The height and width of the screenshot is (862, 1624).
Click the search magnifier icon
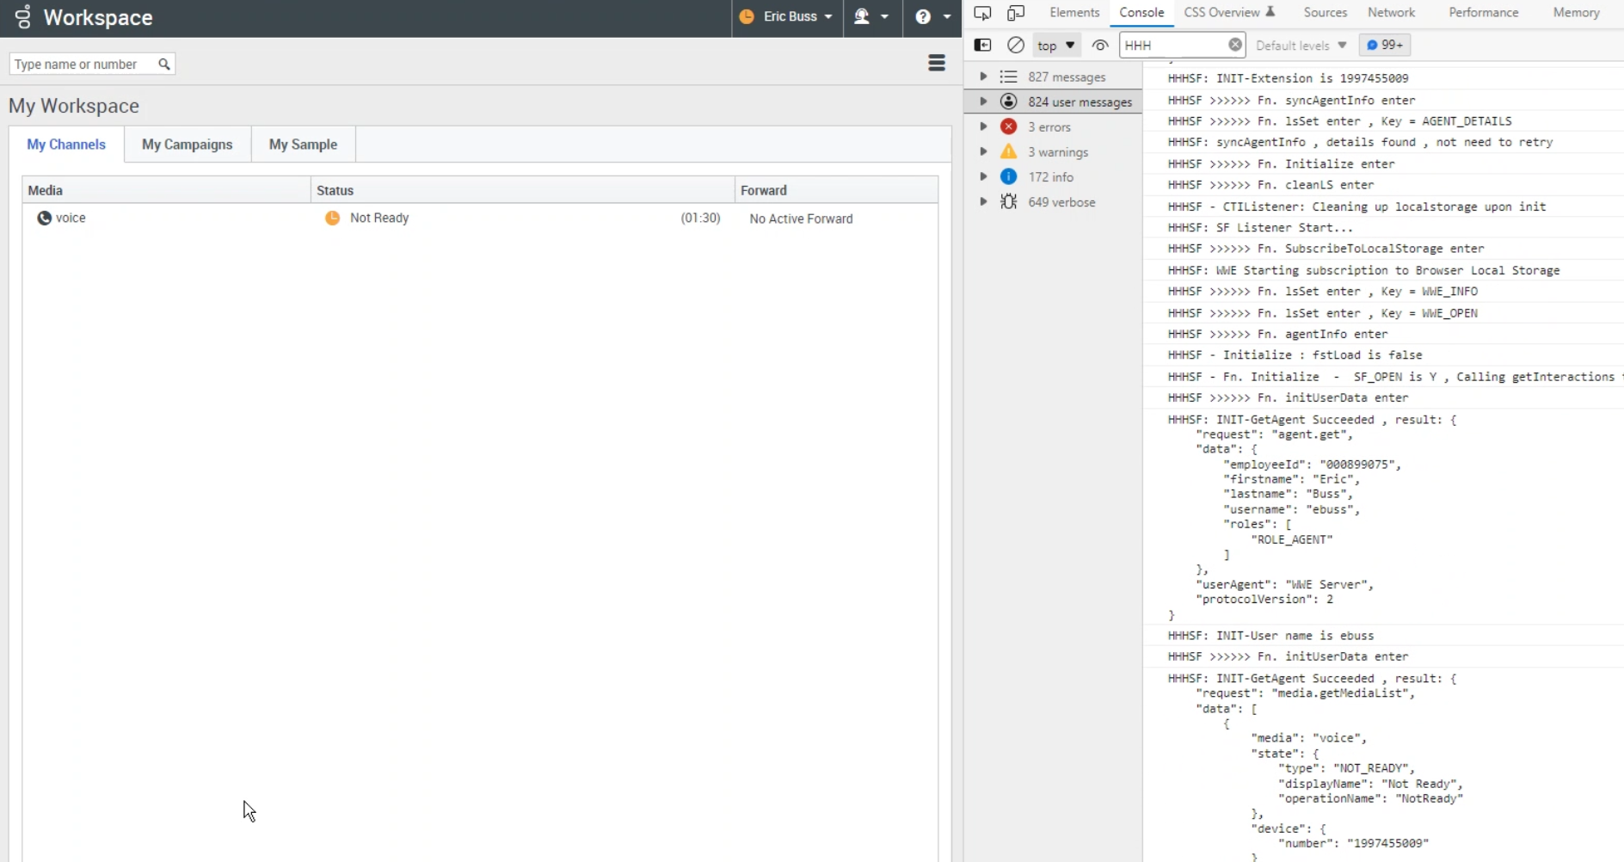tap(164, 65)
